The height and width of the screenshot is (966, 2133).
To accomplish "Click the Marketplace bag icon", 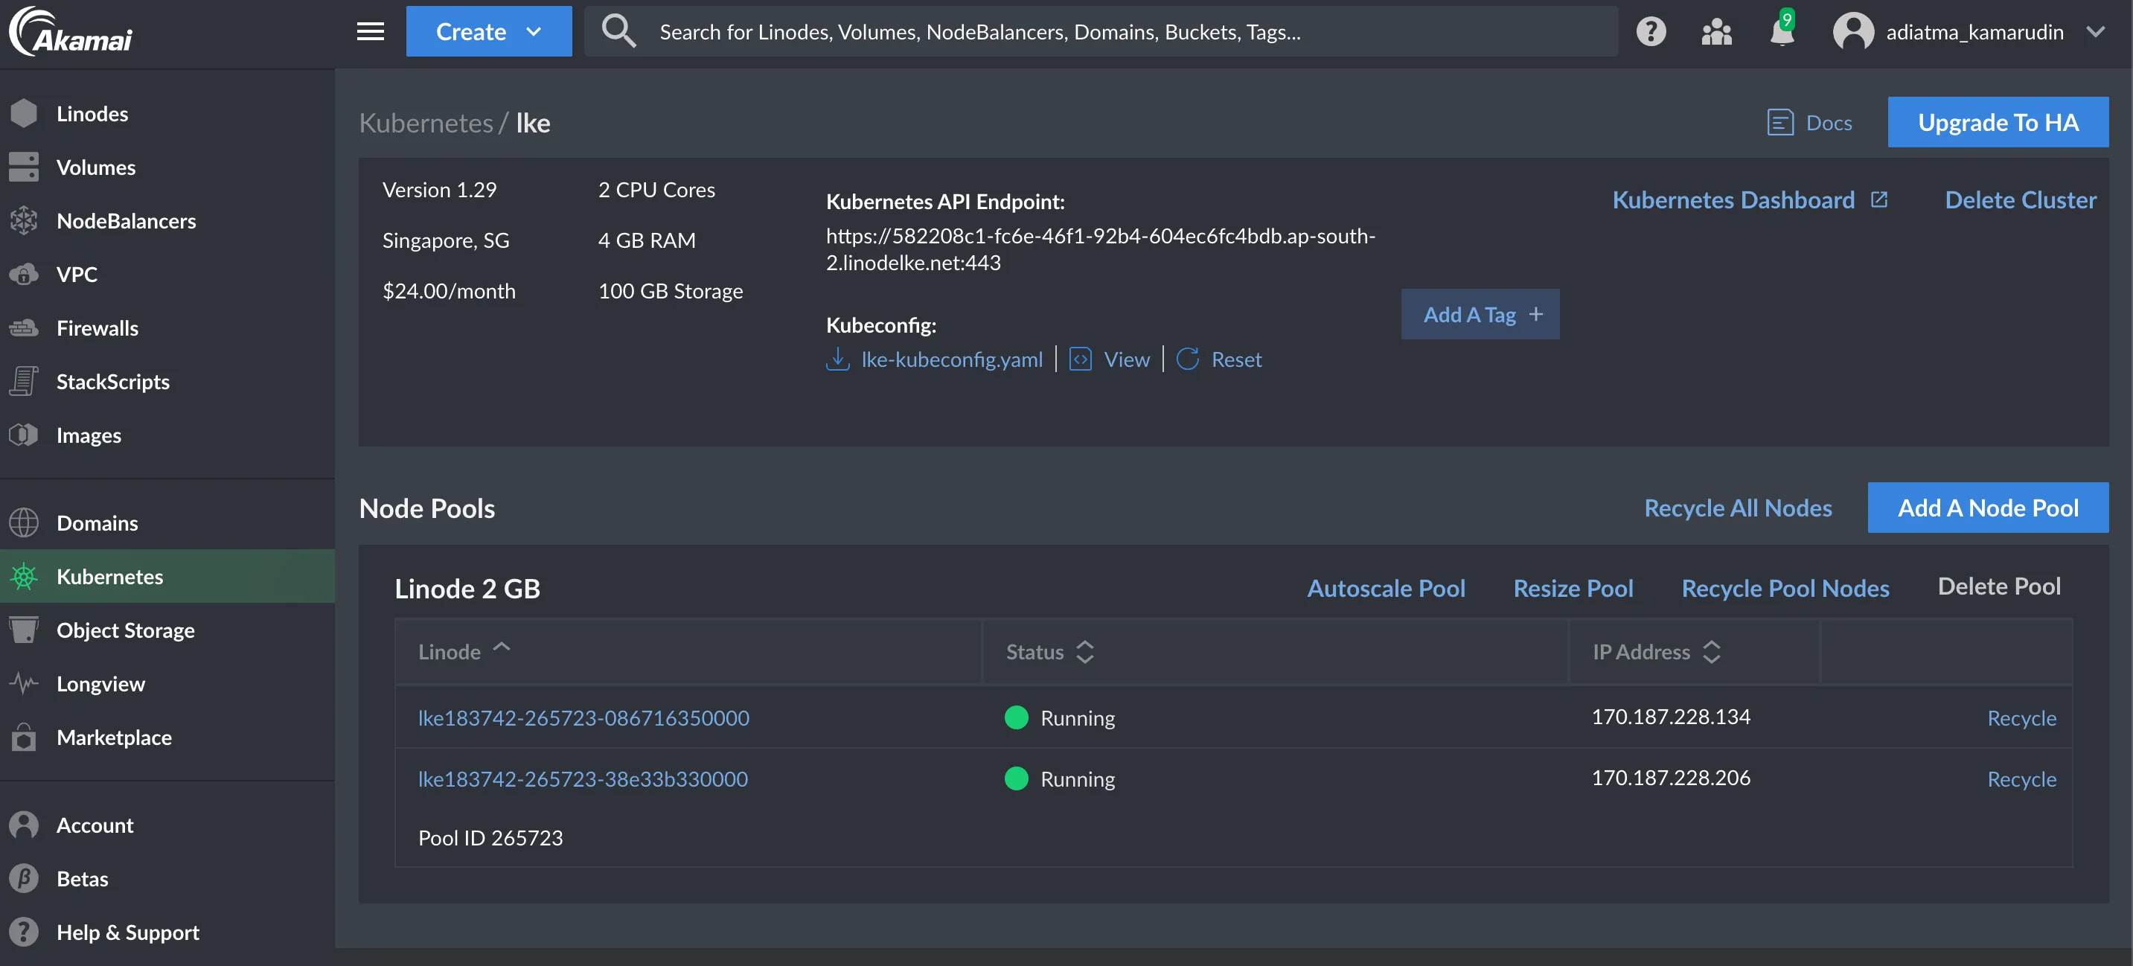I will pyautogui.click(x=24, y=737).
